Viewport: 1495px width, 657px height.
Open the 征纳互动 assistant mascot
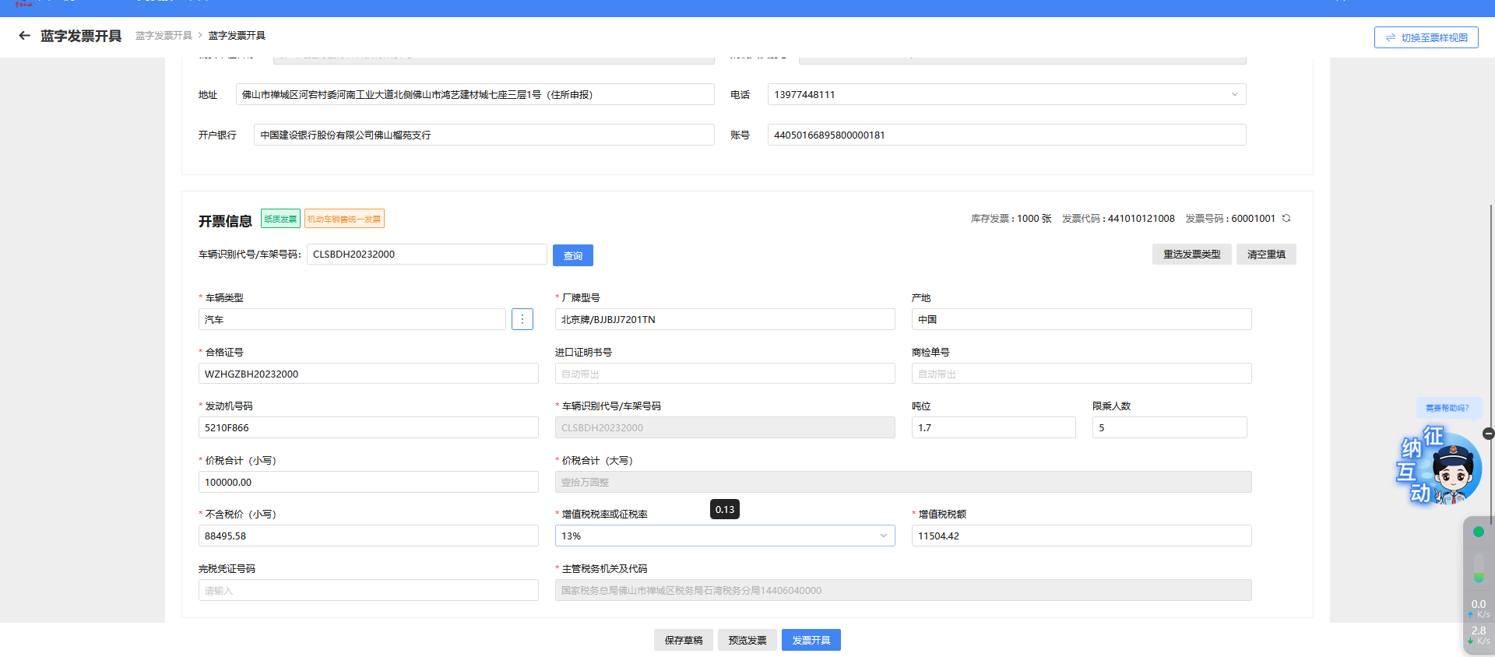pos(1440,467)
